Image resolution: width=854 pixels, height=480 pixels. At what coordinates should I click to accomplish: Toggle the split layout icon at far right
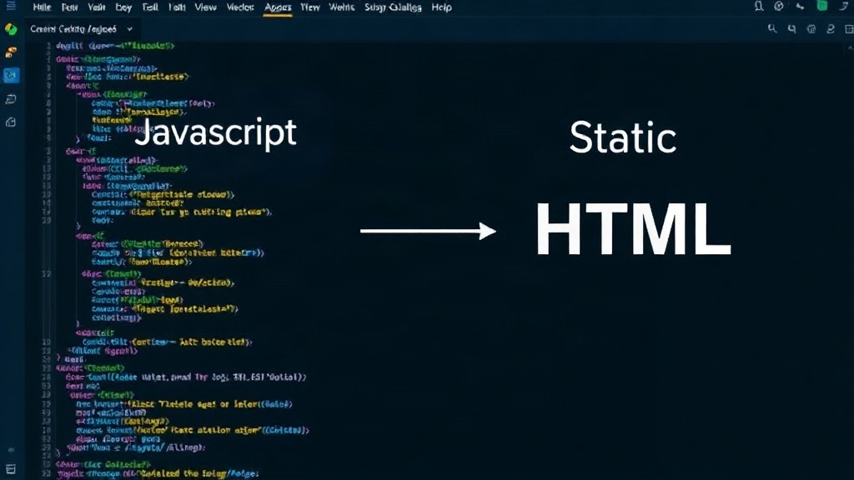[849, 29]
